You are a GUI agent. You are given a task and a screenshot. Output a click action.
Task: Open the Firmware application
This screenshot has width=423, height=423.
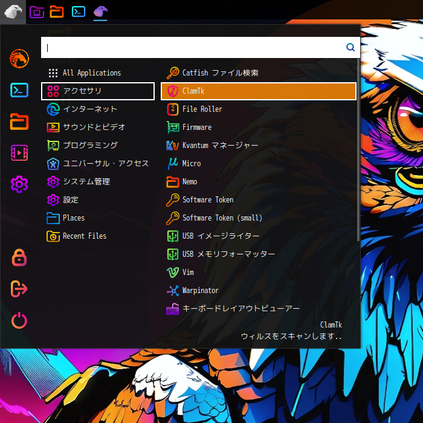click(259, 128)
